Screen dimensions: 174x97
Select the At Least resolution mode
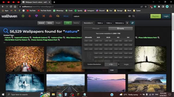[96, 29]
